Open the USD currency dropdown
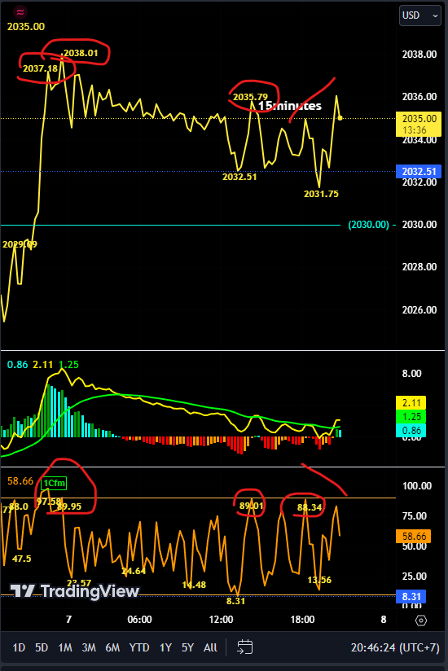This screenshot has height=671, width=448. (x=419, y=15)
